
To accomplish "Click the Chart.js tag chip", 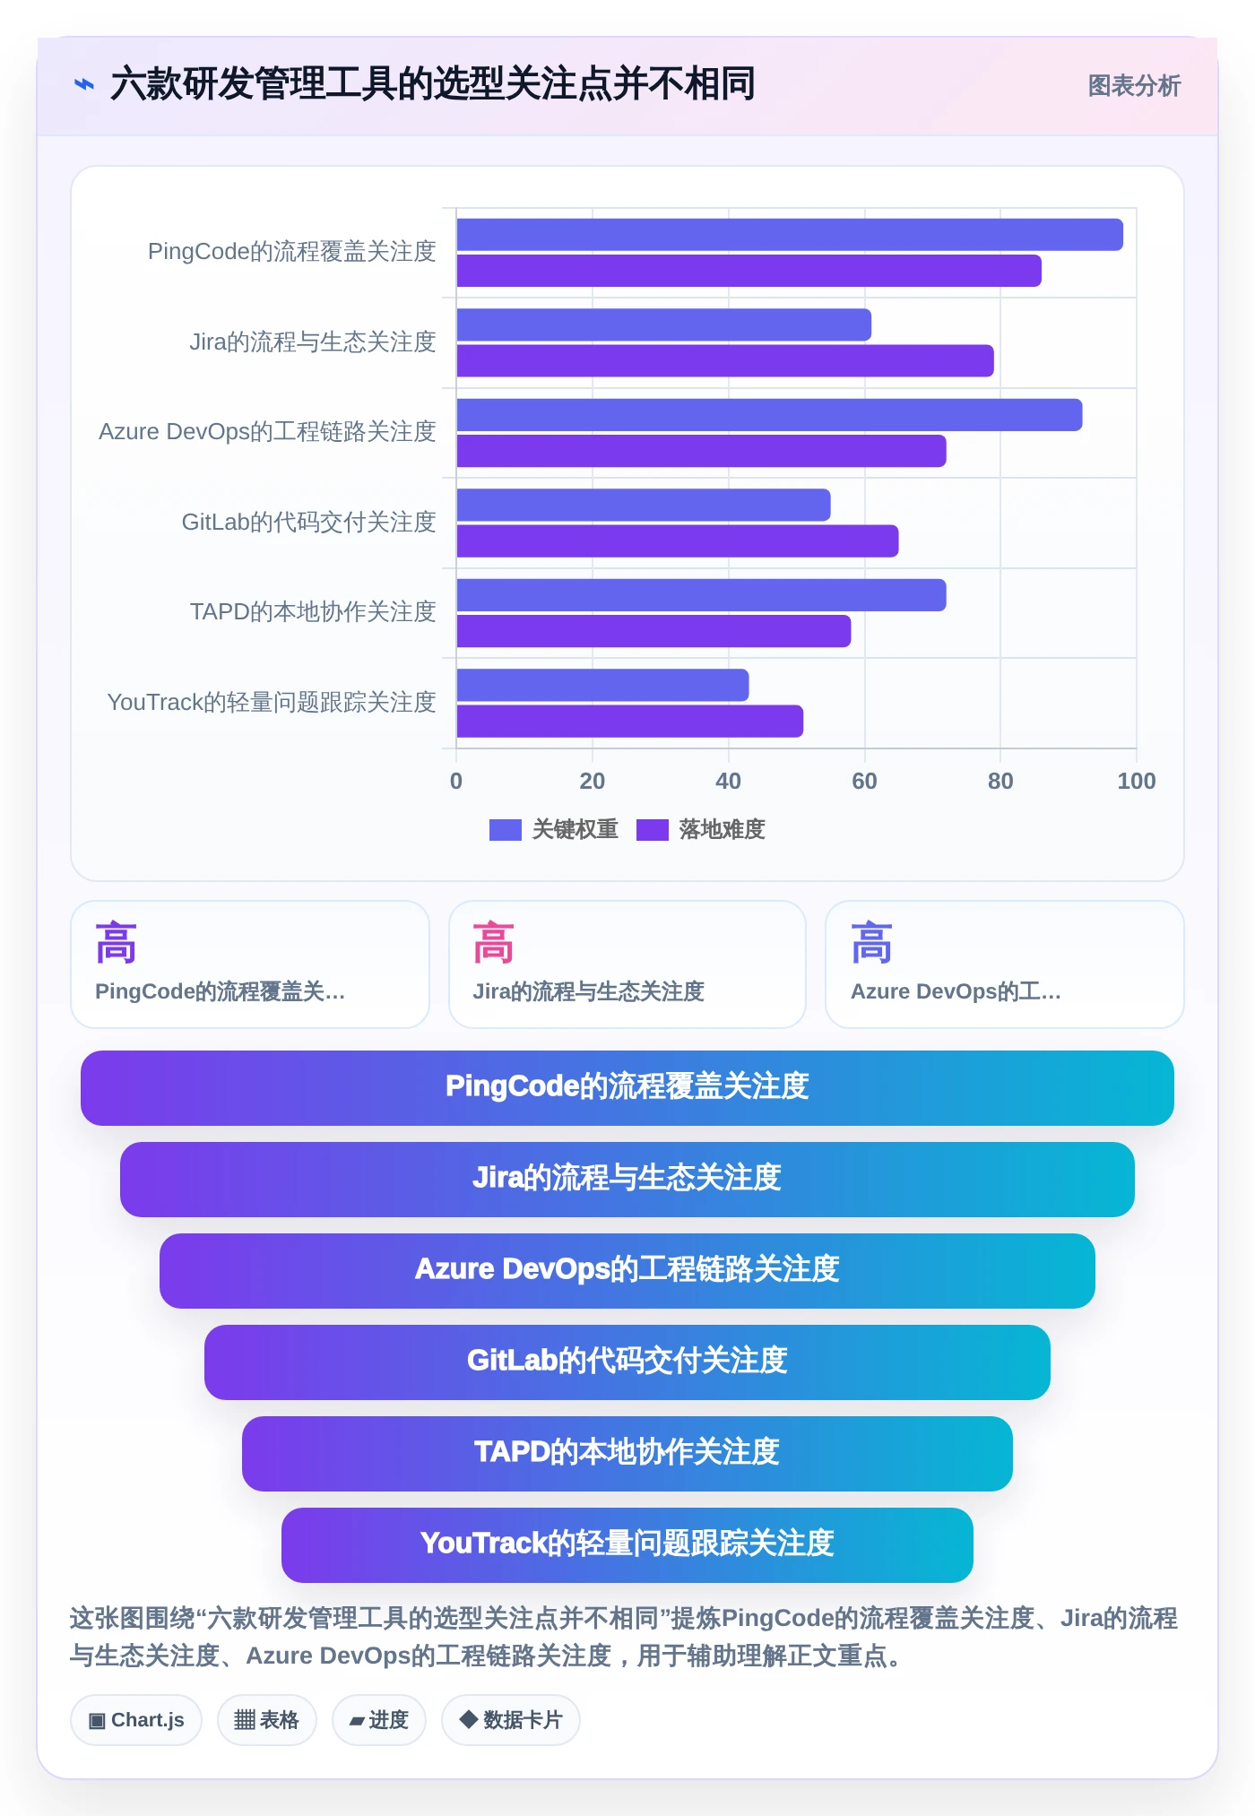I will pyautogui.click(x=136, y=1720).
